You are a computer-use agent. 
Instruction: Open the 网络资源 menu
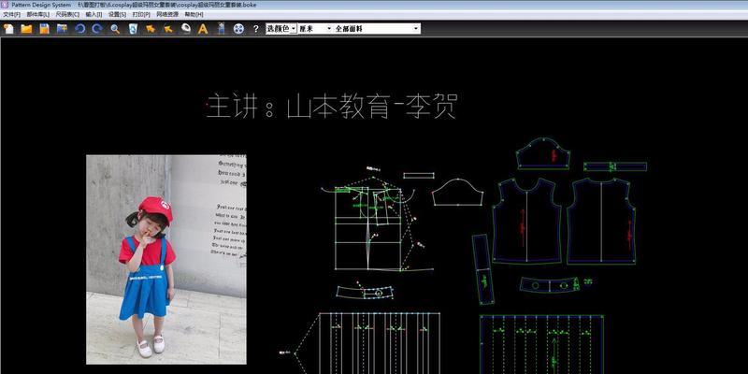click(167, 15)
